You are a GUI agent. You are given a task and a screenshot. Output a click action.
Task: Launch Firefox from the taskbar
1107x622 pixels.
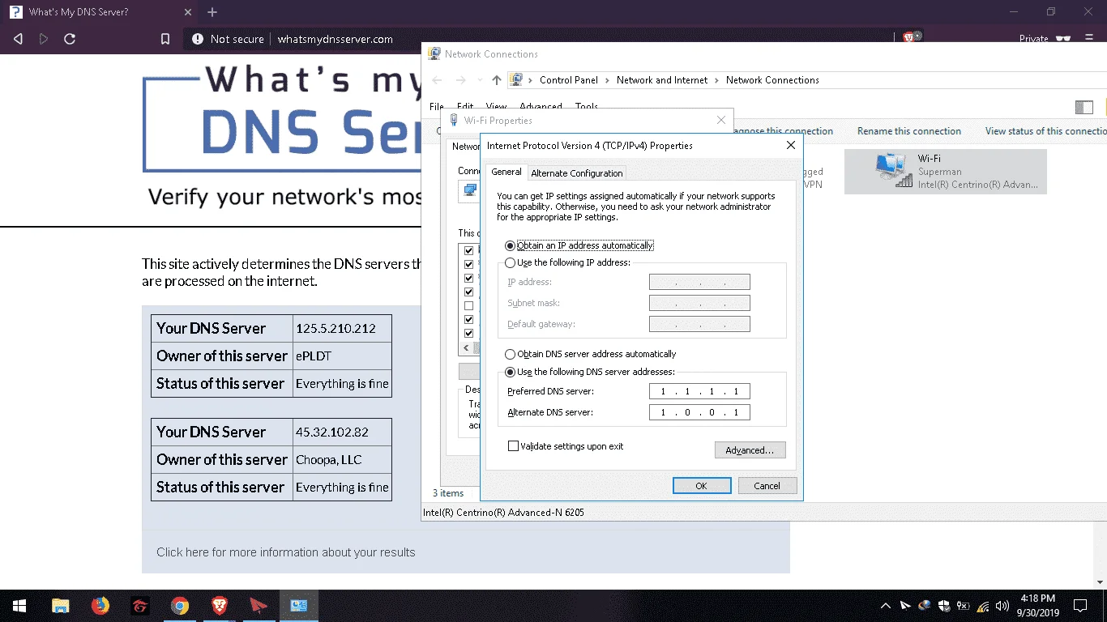pyautogui.click(x=100, y=606)
